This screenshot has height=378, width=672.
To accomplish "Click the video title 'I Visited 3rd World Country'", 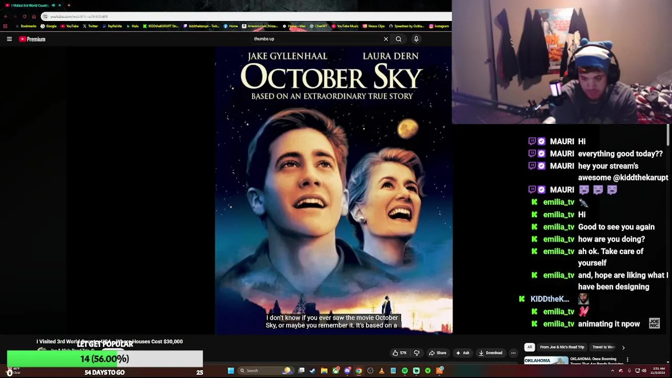I will pos(109,341).
